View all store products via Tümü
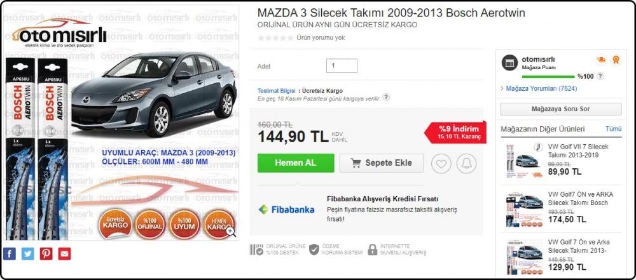This screenshot has width=636, height=280. (613, 129)
